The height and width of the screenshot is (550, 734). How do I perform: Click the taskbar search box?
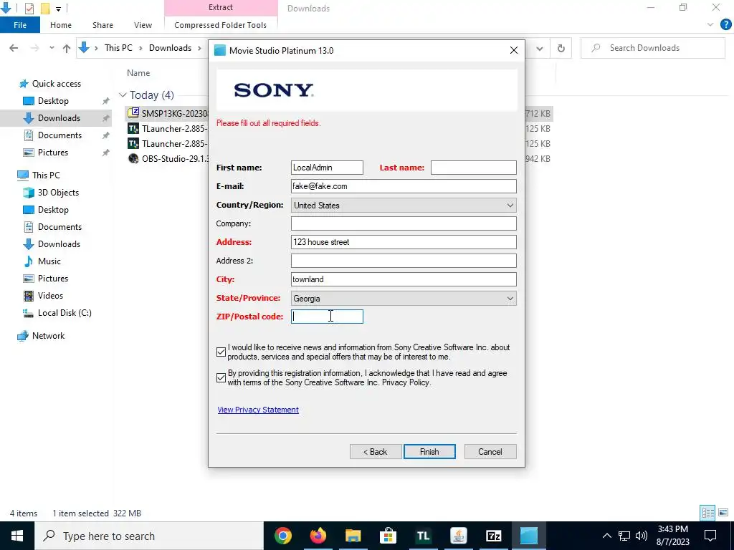pyautogui.click(x=149, y=536)
